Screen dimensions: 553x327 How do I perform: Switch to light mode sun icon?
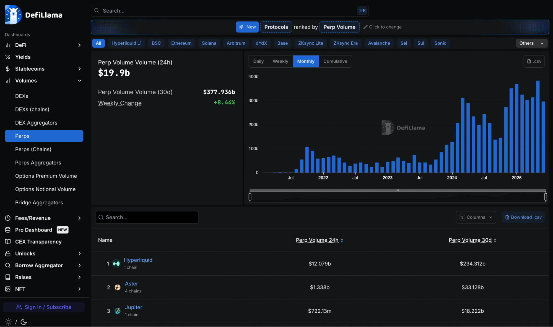(x=9, y=322)
